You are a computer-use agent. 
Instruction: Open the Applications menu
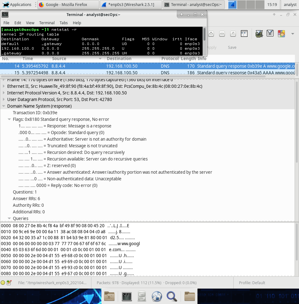17,4
